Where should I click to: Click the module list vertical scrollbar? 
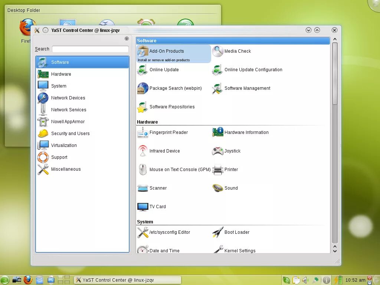[x=335, y=74]
